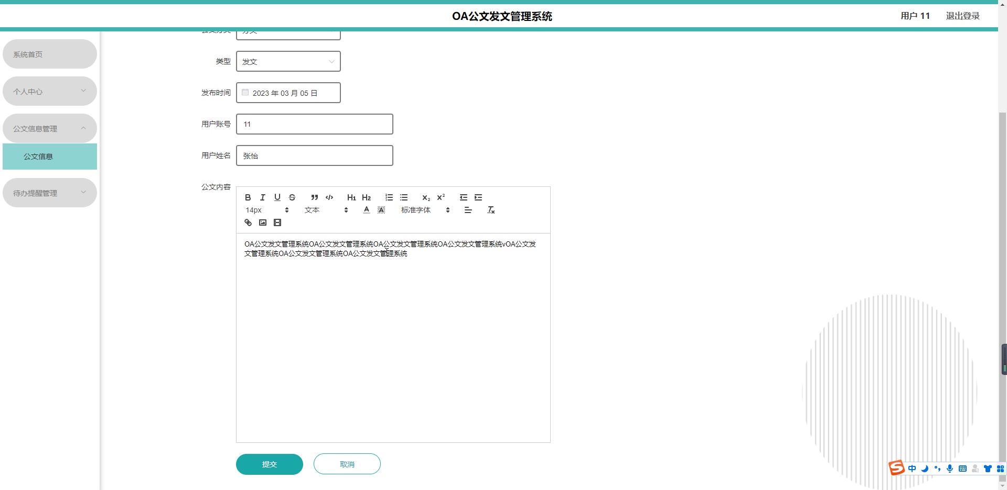
Task: Create a bulleted list
Action: click(404, 197)
